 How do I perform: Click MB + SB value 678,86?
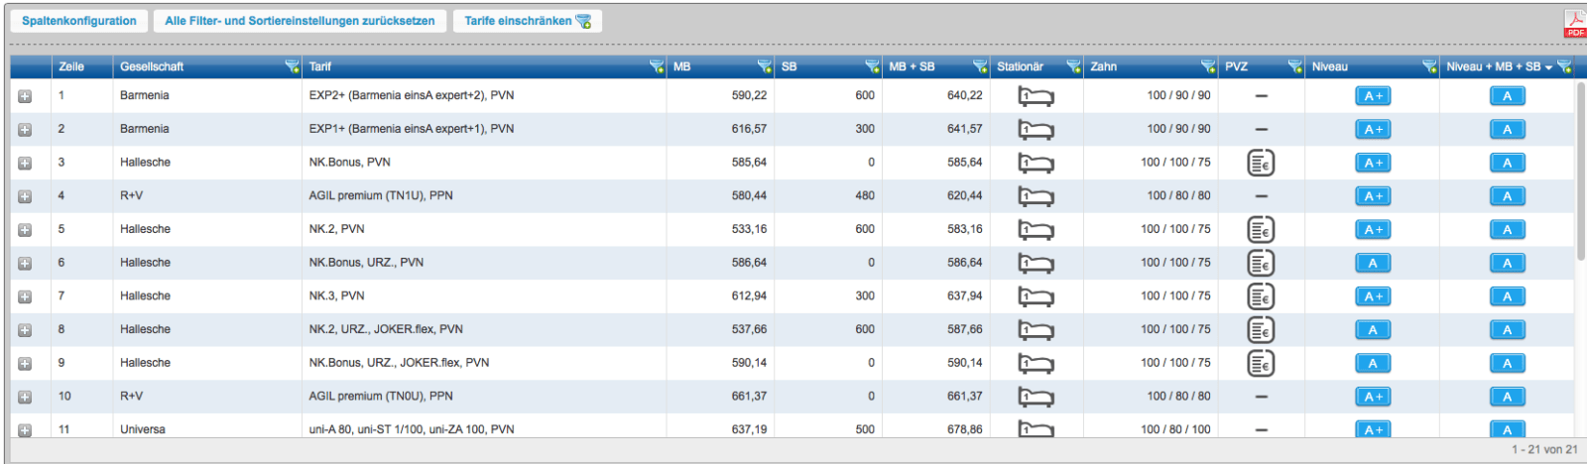[964, 429]
